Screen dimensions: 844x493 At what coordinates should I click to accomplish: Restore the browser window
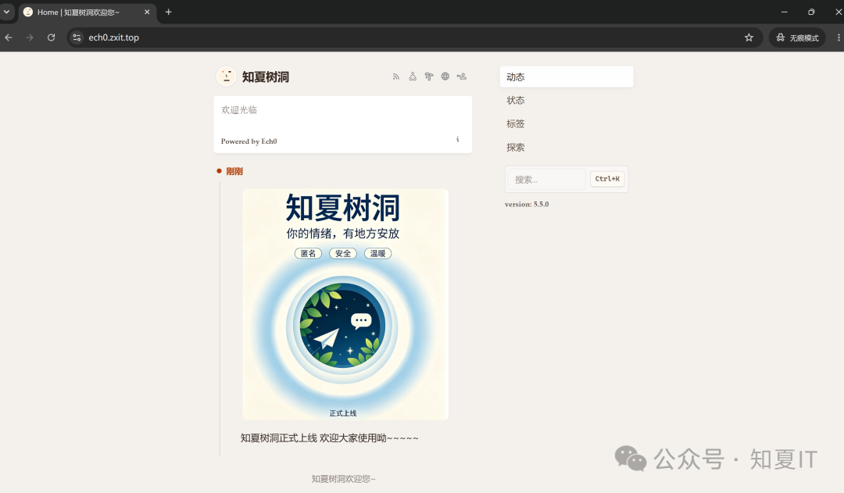pos(811,12)
